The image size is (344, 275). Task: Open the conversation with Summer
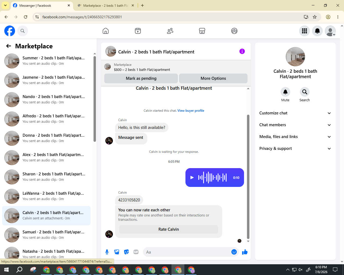46,61
